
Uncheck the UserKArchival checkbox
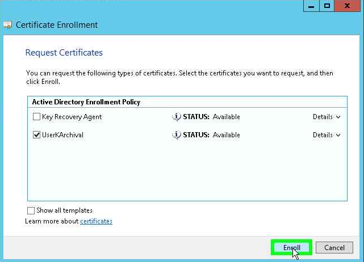36,135
